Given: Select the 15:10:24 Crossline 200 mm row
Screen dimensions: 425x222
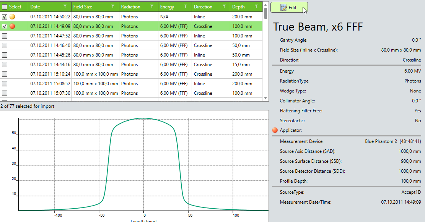Looking at the screenshot, I should click(134, 74).
